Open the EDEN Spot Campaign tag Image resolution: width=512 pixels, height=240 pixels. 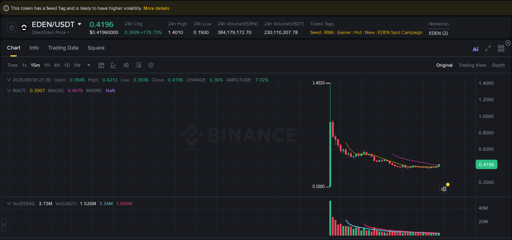pos(400,32)
